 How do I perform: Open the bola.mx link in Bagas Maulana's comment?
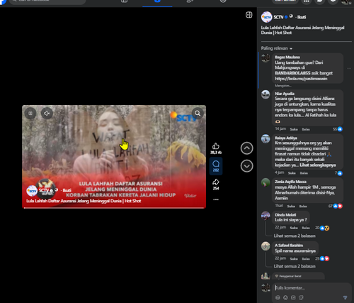[301, 79]
